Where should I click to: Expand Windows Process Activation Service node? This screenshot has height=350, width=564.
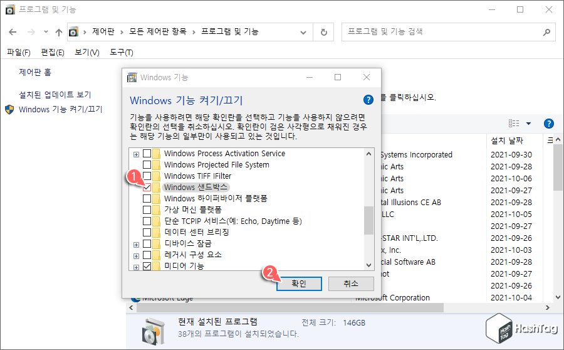[x=137, y=154]
